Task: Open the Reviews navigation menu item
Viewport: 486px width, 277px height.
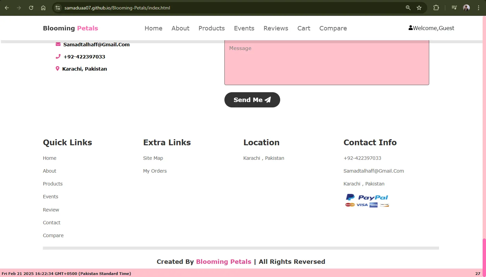Action: 276,28
